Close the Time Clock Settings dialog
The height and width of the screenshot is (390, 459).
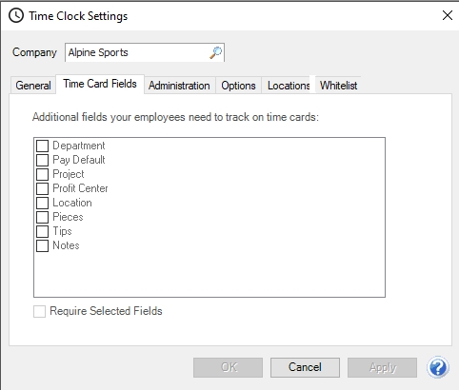tap(448, 15)
